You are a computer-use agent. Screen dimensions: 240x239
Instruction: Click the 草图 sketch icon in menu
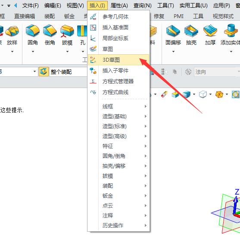(x=93, y=49)
